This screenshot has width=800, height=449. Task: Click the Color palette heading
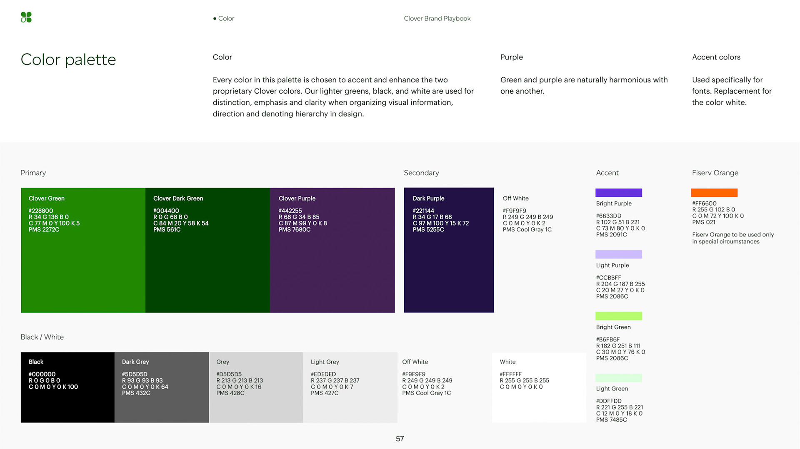pyautogui.click(x=68, y=60)
